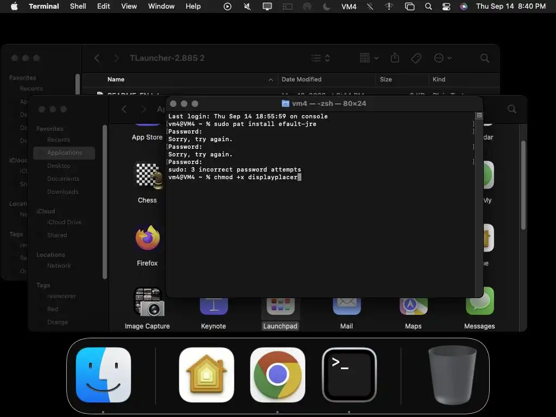Open the Apple menu
The height and width of the screenshot is (417, 556).
(x=14, y=7)
